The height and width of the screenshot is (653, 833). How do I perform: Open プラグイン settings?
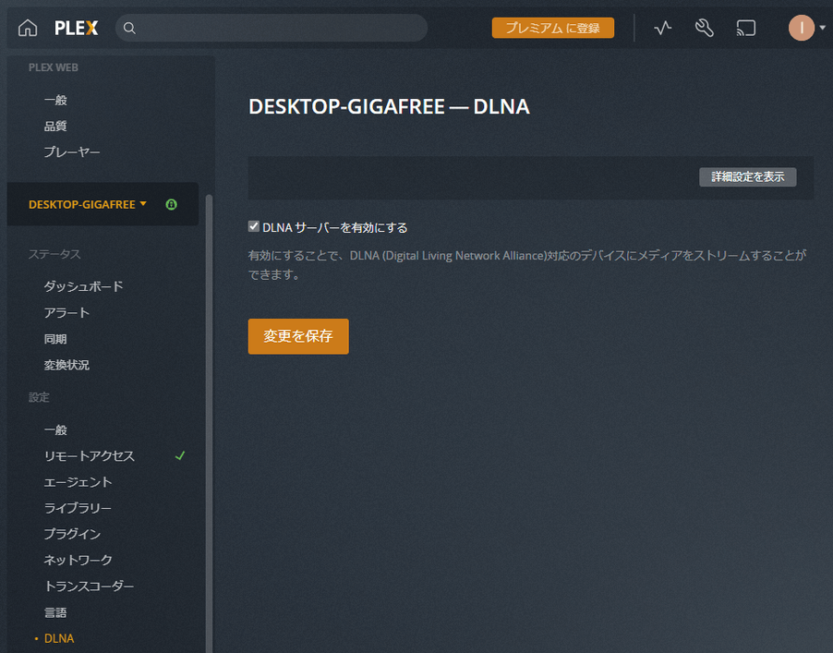(x=72, y=534)
